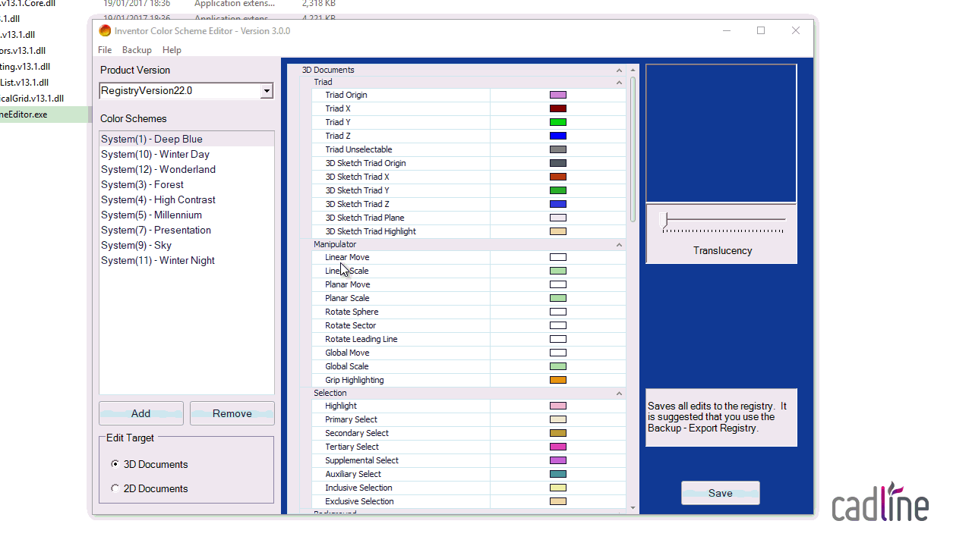This screenshot has height=546, width=972.
Task: Collapse the Selection section
Action: point(620,393)
